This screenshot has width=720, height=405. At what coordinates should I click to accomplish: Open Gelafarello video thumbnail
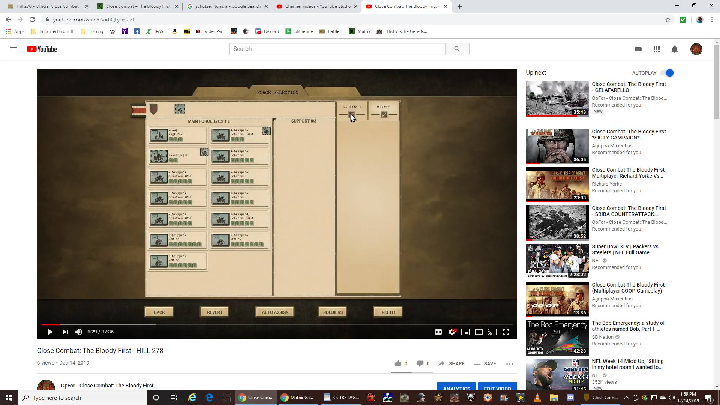[557, 99]
